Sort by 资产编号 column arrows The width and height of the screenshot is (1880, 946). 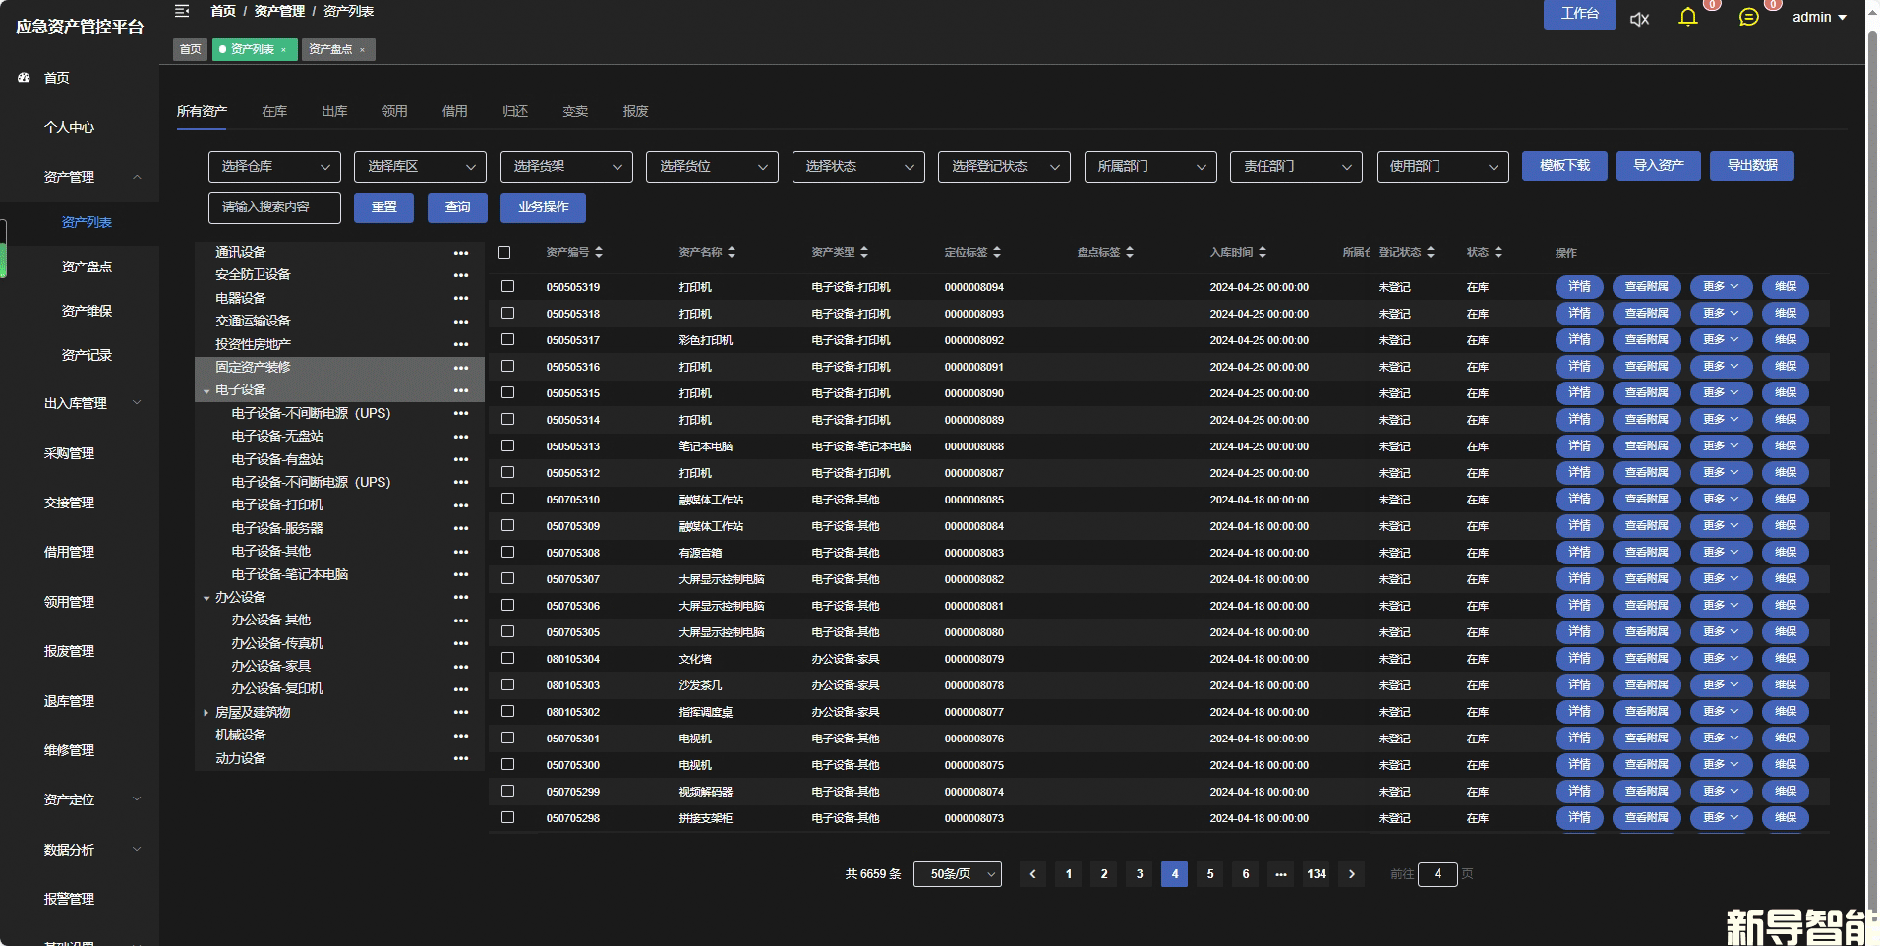599,252
